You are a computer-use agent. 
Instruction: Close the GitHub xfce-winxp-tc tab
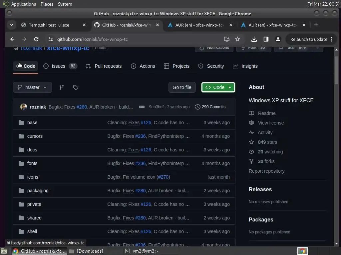tap(158, 25)
